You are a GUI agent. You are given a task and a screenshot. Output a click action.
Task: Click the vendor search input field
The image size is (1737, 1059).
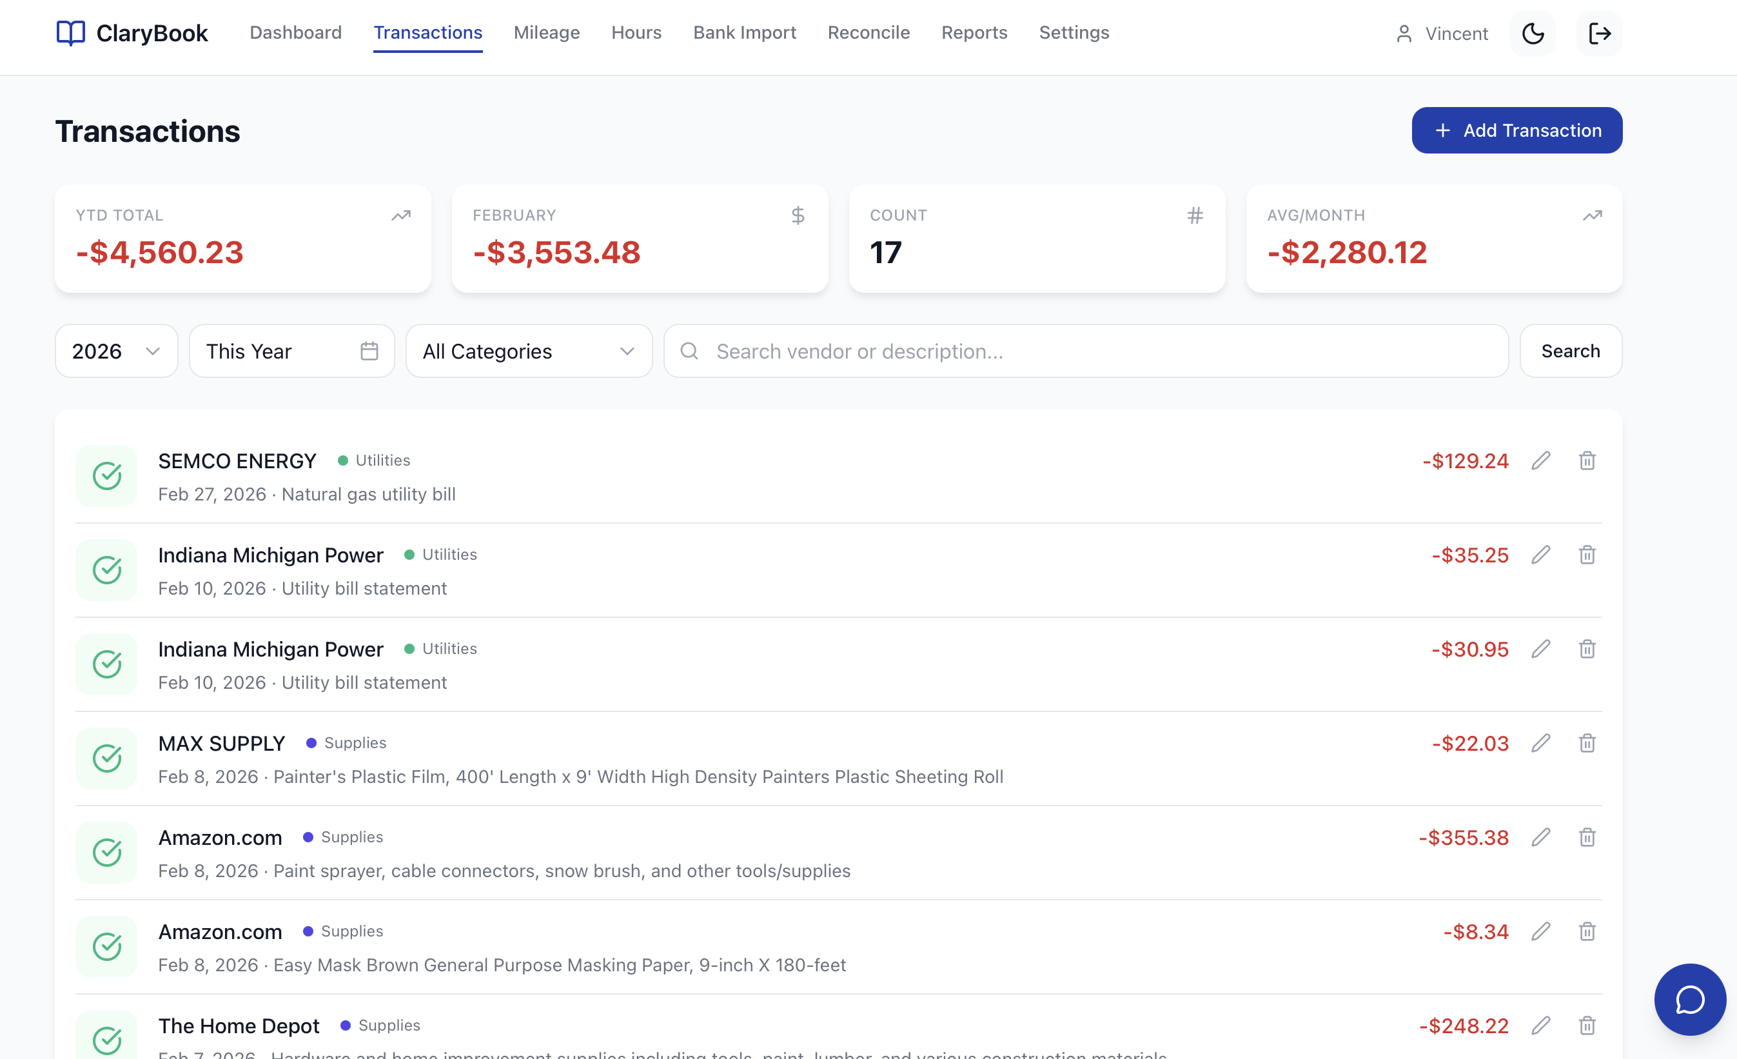(1057, 350)
